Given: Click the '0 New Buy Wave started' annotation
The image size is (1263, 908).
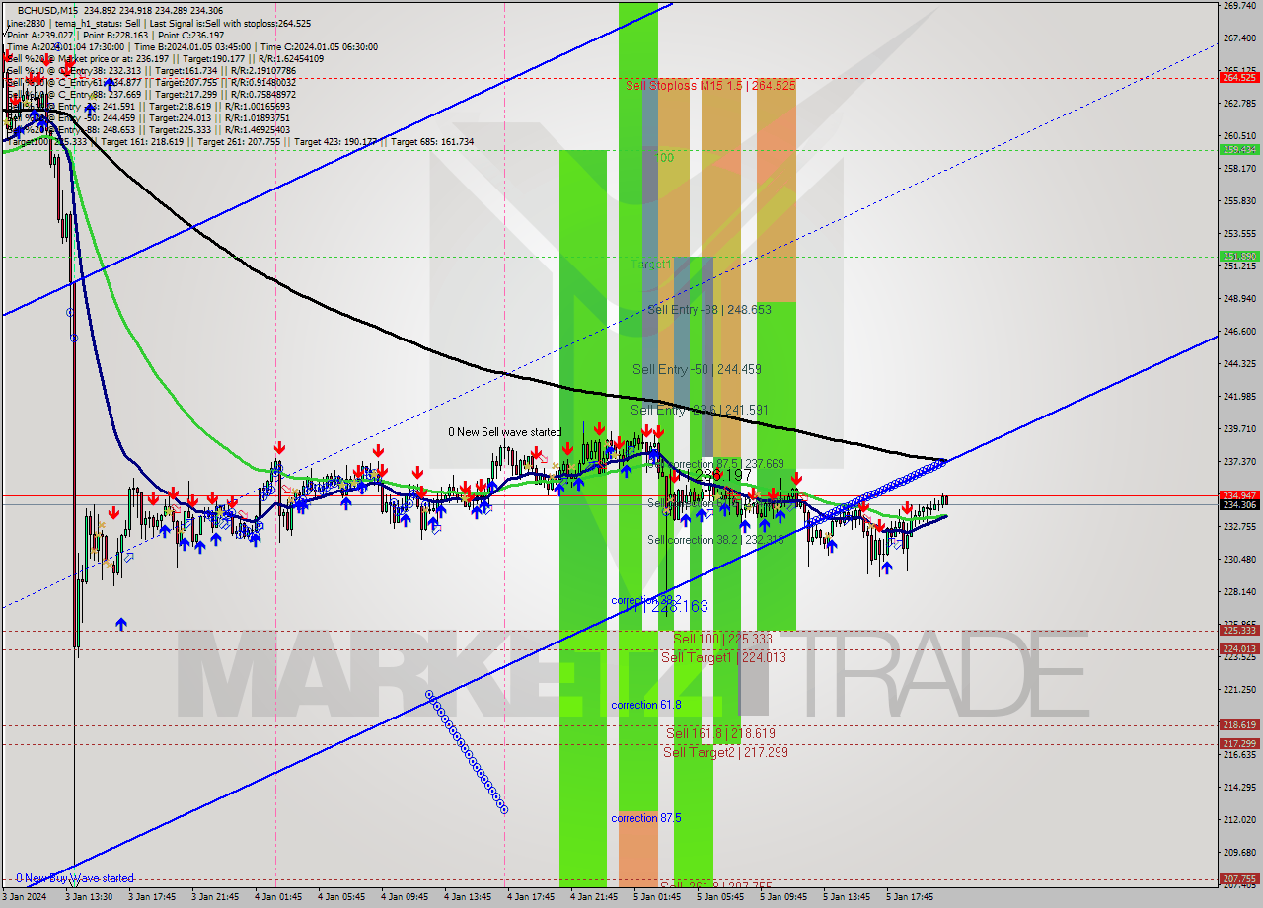Looking at the screenshot, I should click(75, 878).
